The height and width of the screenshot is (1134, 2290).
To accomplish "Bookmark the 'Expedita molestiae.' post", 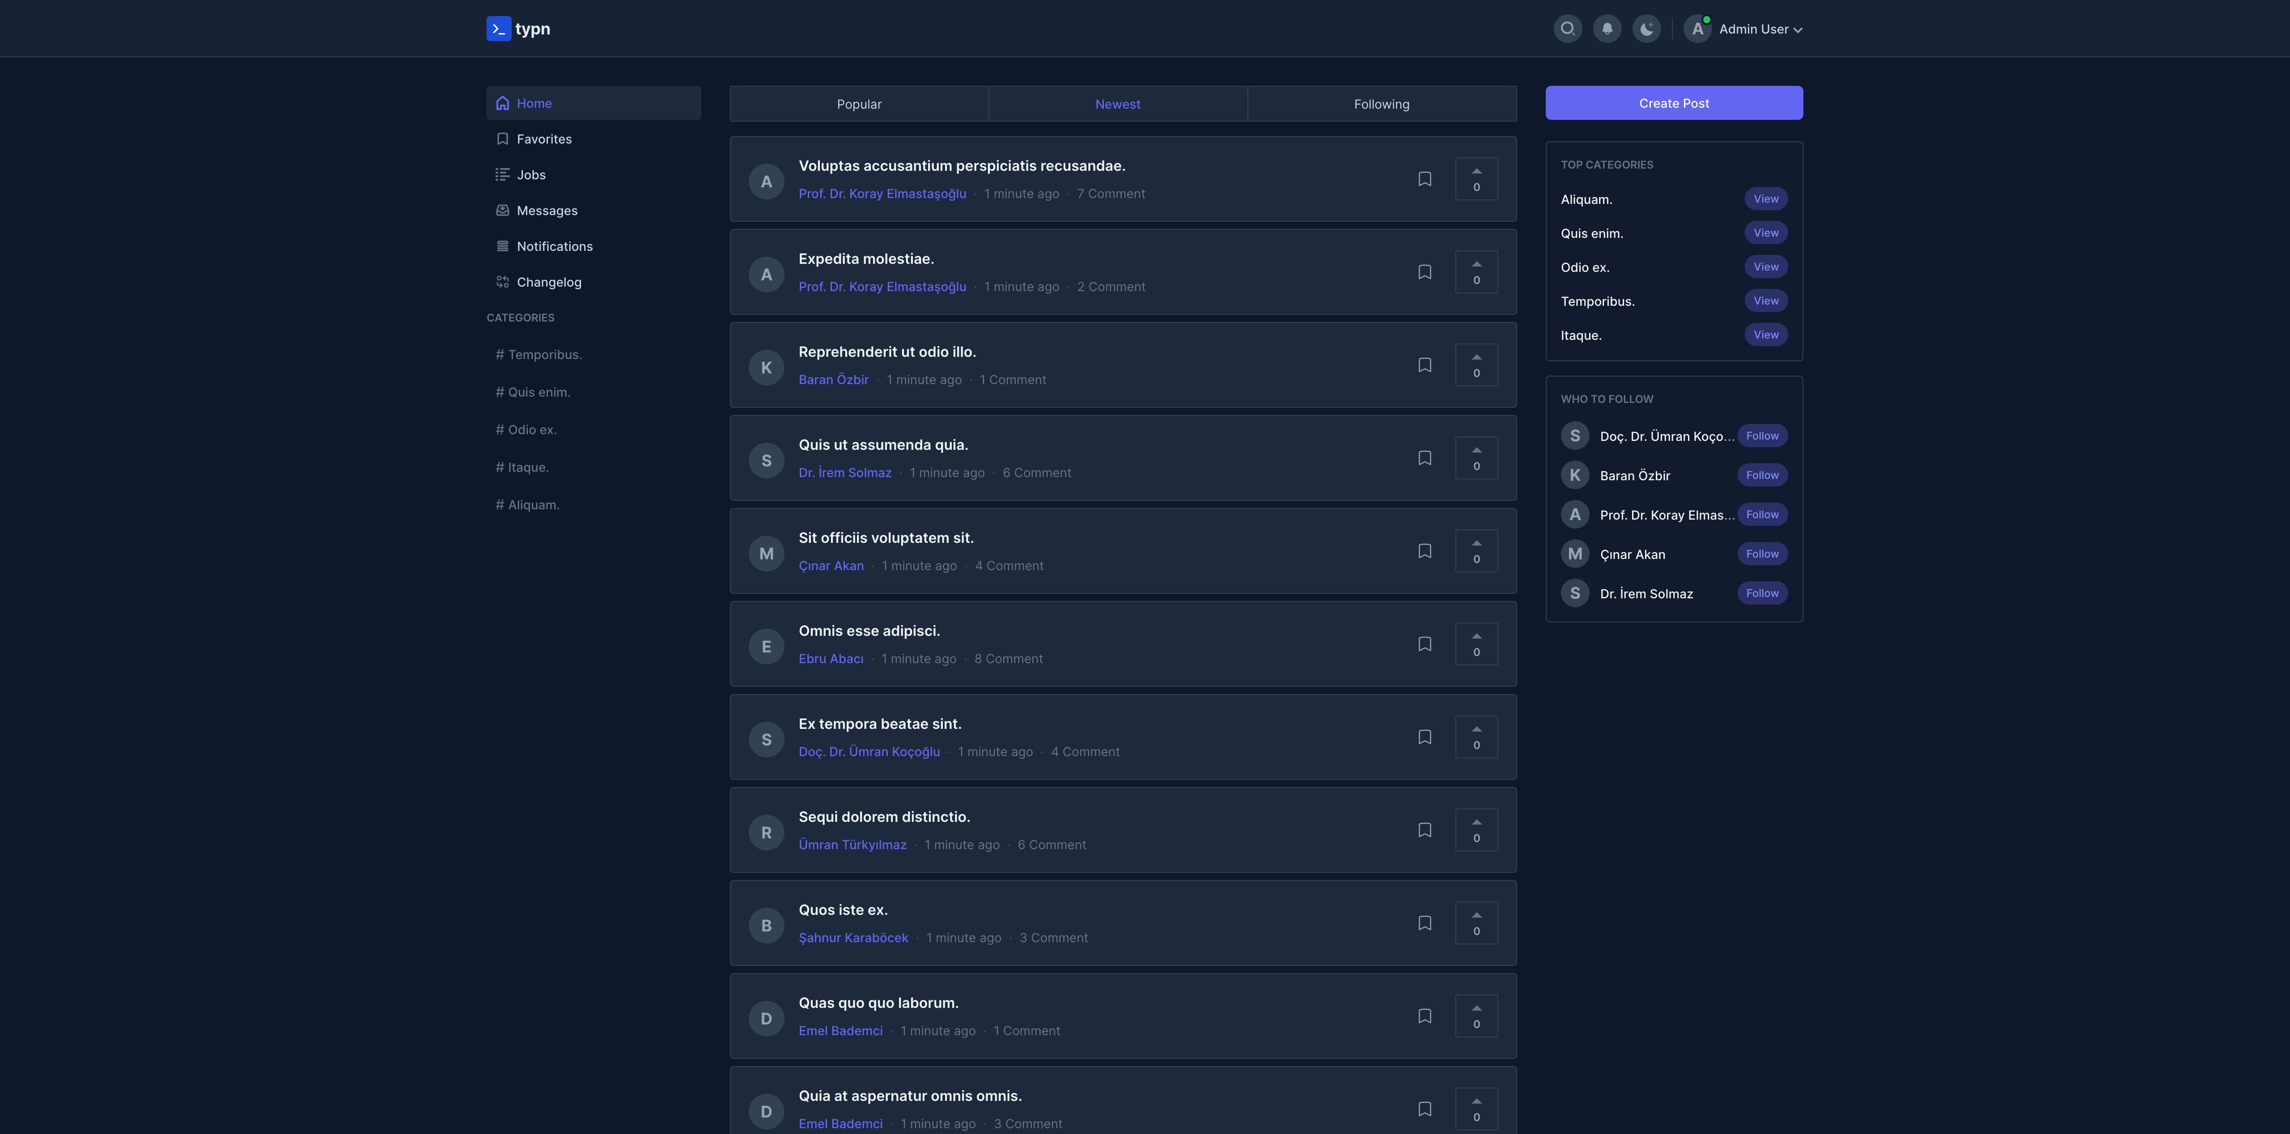I will [1424, 272].
